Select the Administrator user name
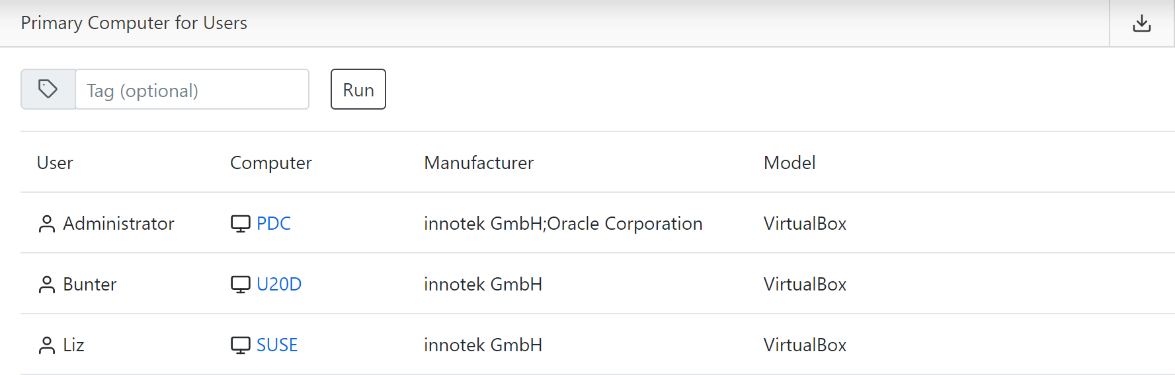The width and height of the screenshot is (1175, 375). pyautogui.click(x=118, y=224)
